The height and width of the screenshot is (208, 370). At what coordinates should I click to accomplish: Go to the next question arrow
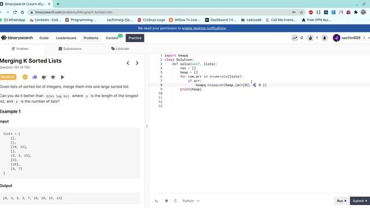[x=137, y=63]
